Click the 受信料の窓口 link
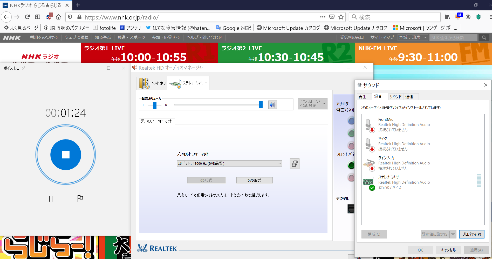Screen dimensions: 492x259 (x=352, y=37)
